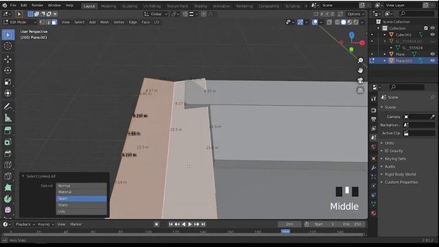Toggle the Collection's visibility eye

coord(432,28)
